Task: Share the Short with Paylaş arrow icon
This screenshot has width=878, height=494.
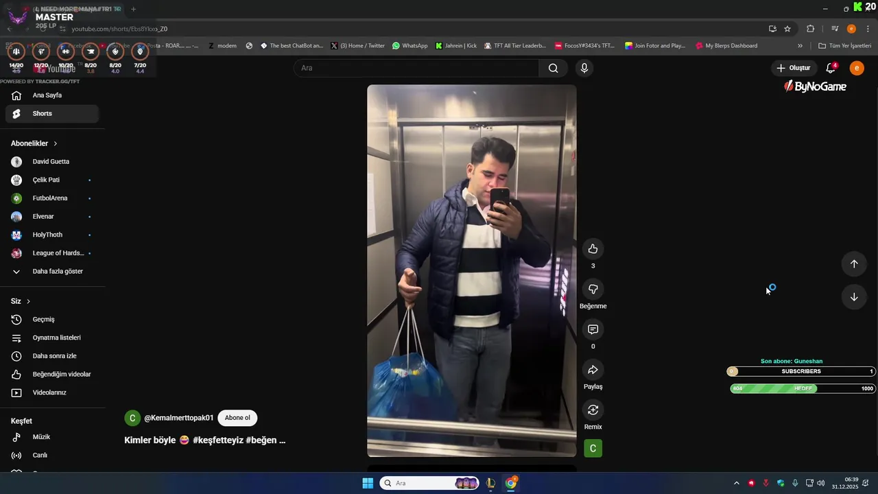Action: (593, 370)
